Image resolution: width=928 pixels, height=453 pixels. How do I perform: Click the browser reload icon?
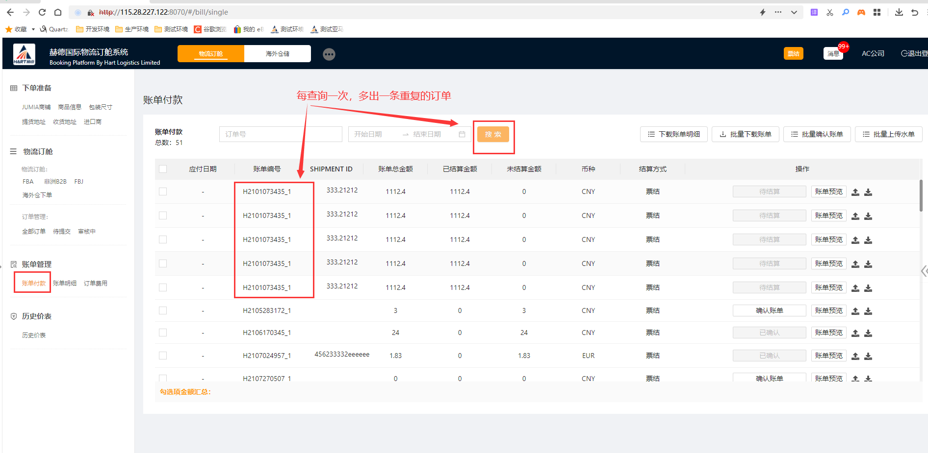(x=42, y=12)
